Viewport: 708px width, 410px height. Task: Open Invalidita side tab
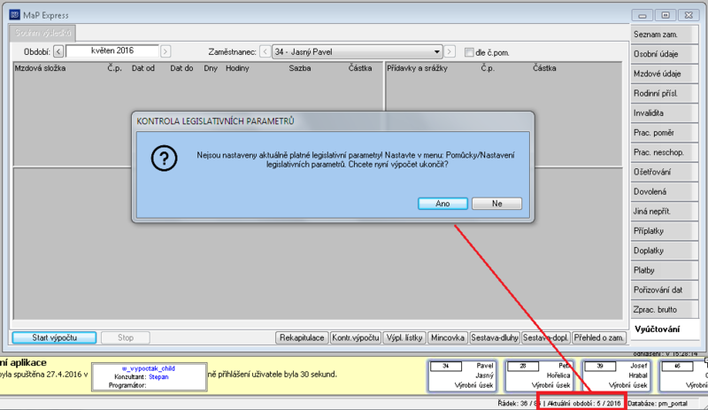coord(665,113)
